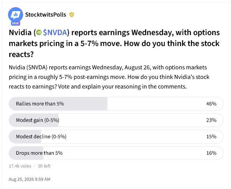Click the poll description paragraph

point(109,77)
